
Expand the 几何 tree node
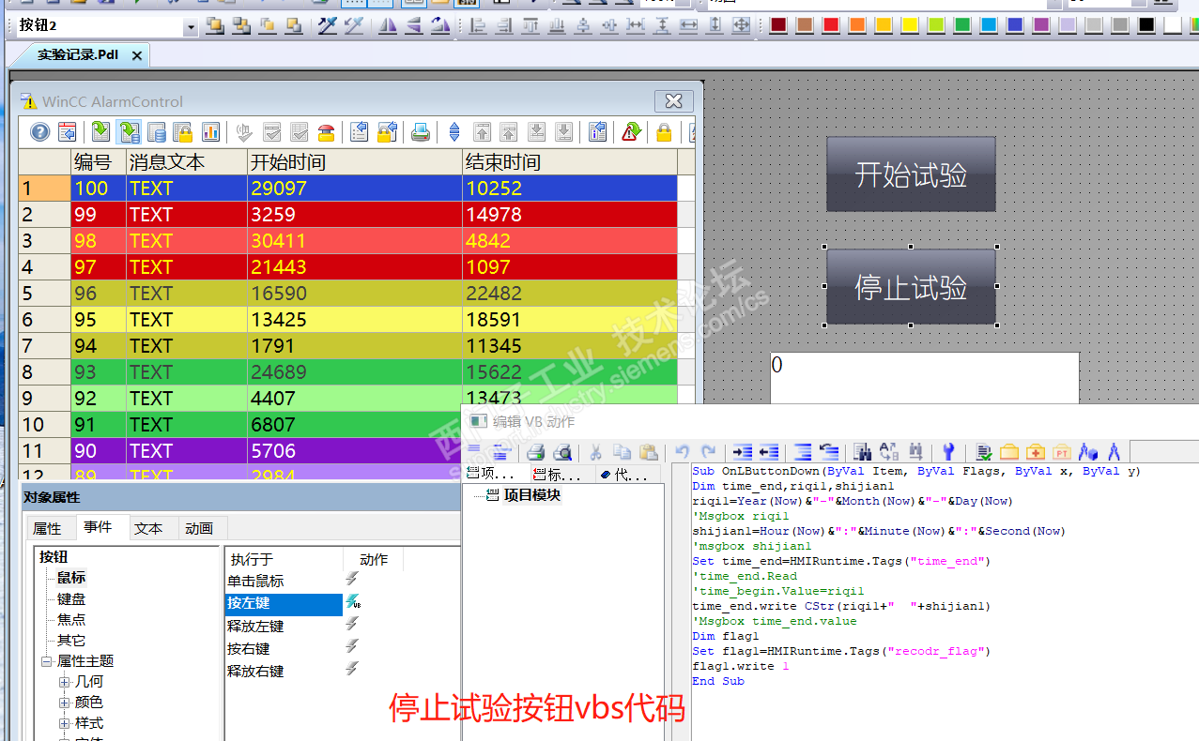tap(64, 682)
